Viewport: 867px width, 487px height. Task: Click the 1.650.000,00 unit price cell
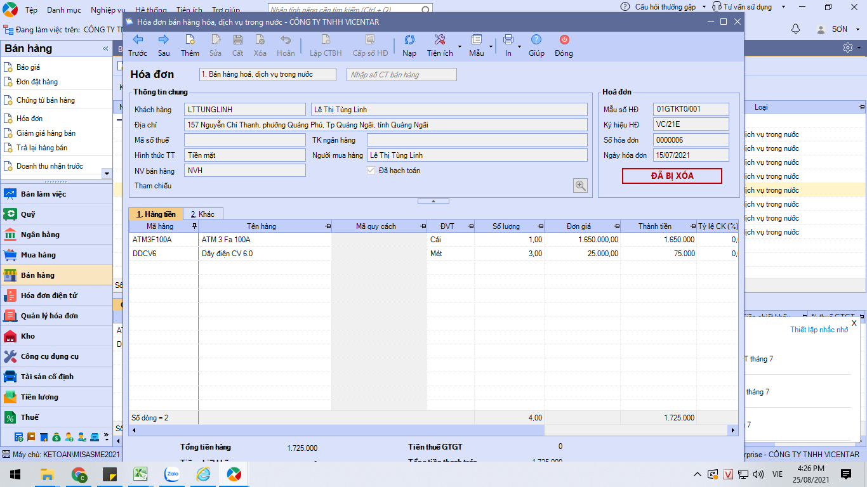click(x=582, y=240)
